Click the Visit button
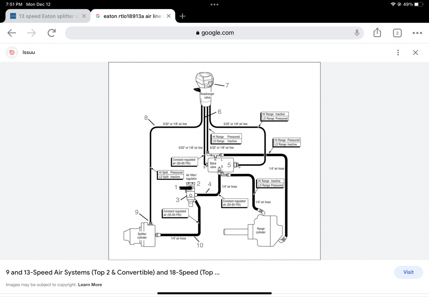Viewport: 429px width, 297px height. tap(408, 272)
